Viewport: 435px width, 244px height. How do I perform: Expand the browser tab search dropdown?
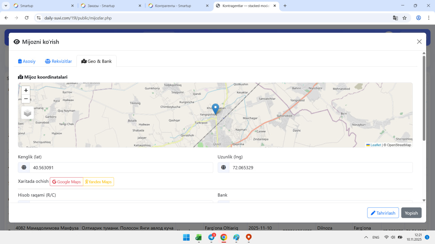(x=6, y=6)
